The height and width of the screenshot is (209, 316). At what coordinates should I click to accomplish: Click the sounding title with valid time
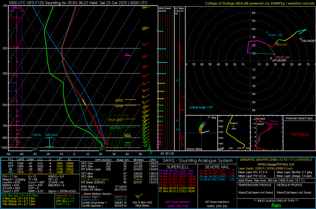[78, 3]
